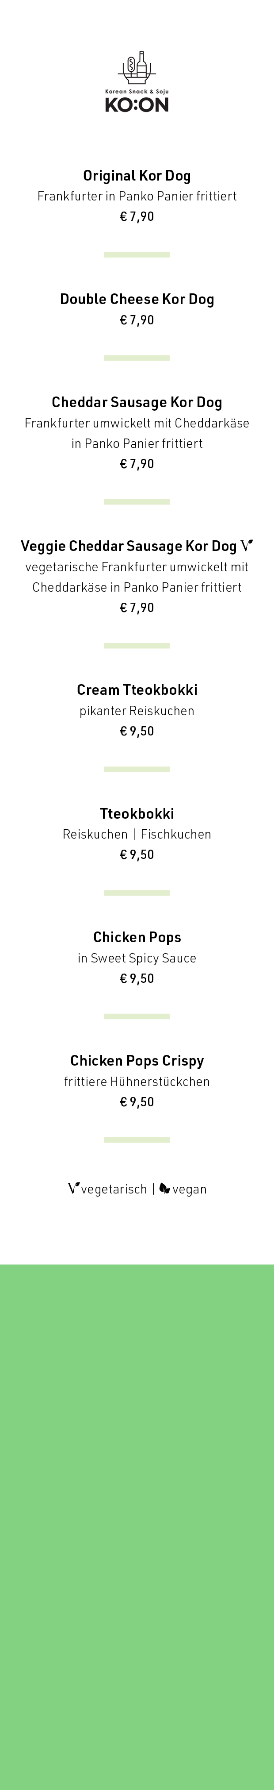Click the vegan leaf icon in legend
The height and width of the screenshot is (1790, 274).
164,1188
